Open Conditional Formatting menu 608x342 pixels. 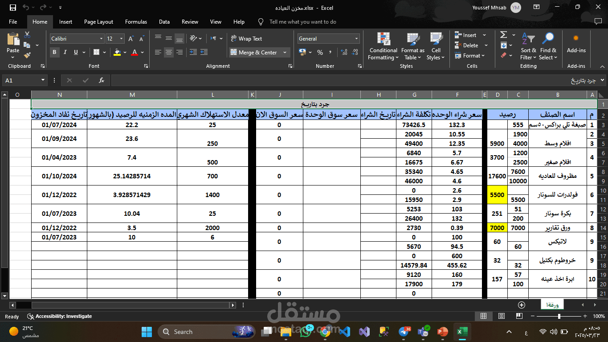[384, 46]
